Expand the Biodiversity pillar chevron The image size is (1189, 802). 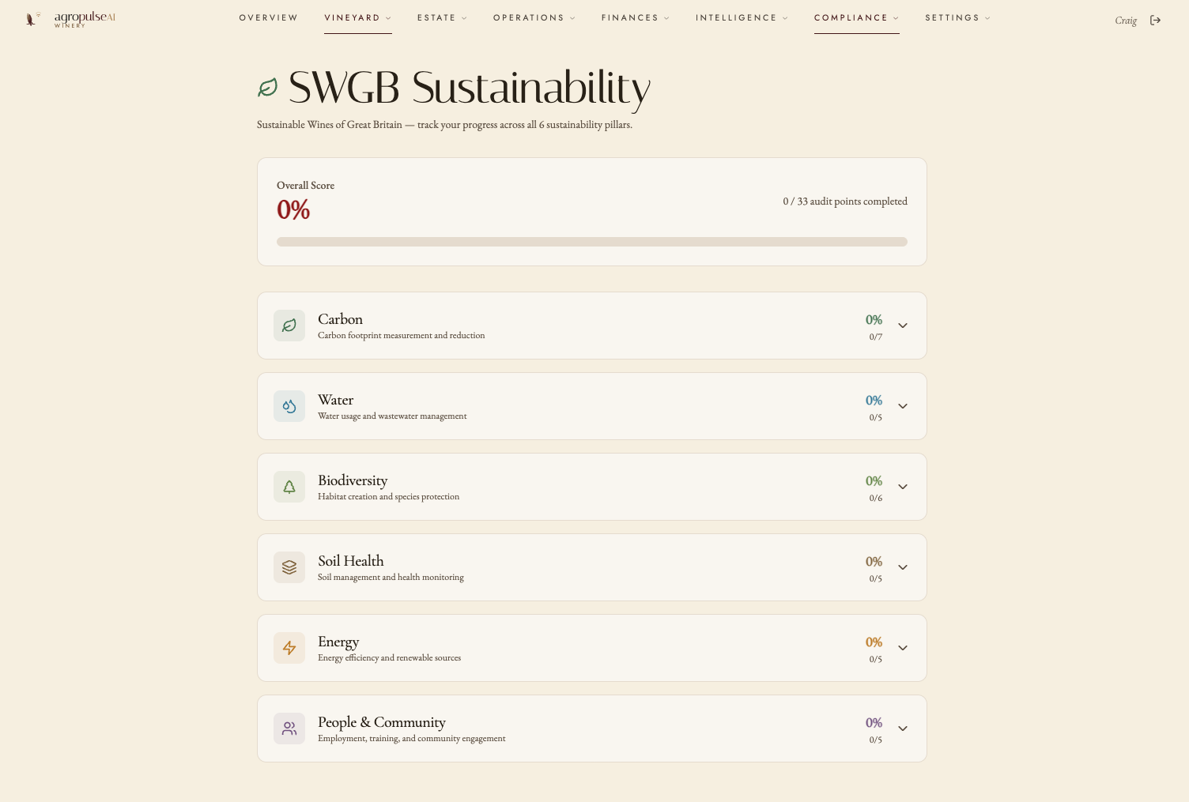pos(903,487)
